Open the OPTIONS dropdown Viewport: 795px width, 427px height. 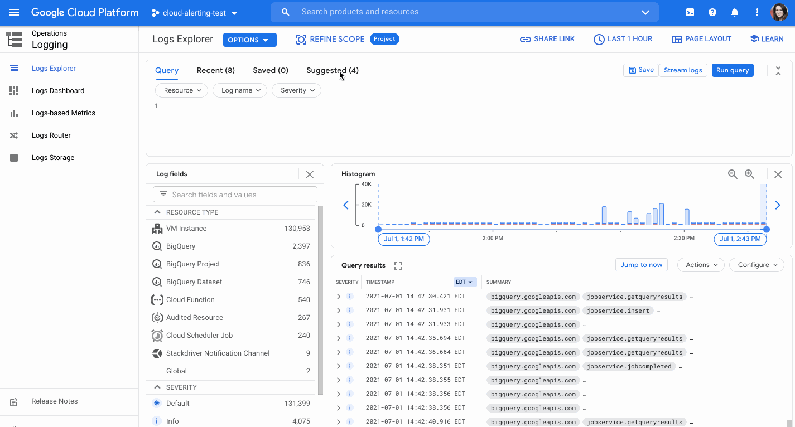249,40
